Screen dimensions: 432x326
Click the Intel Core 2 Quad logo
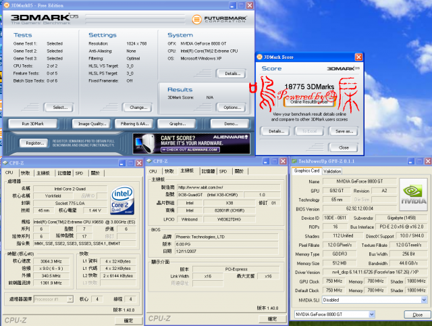click(122, 200)
